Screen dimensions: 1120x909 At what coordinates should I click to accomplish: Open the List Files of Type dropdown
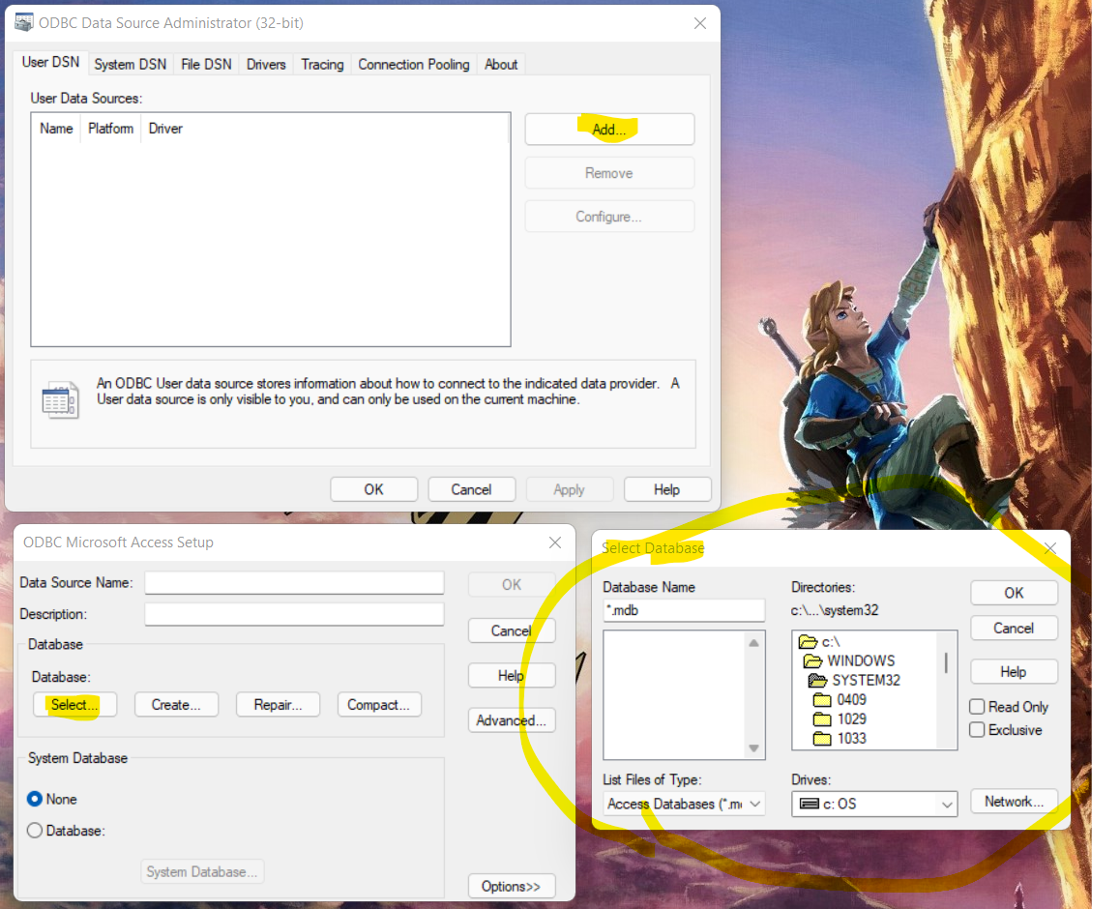coord(684,804)
